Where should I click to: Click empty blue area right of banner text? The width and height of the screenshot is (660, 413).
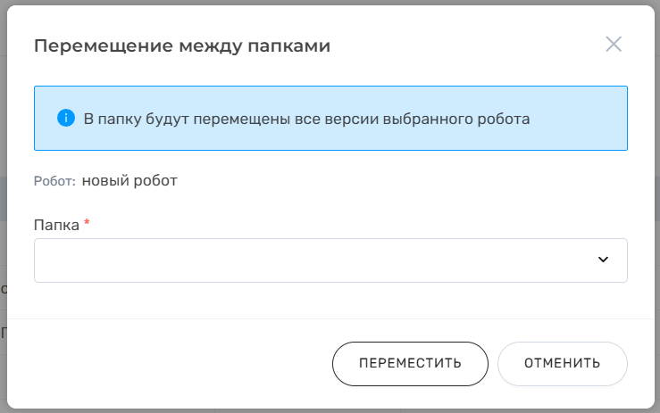click(x=579, y=118)
